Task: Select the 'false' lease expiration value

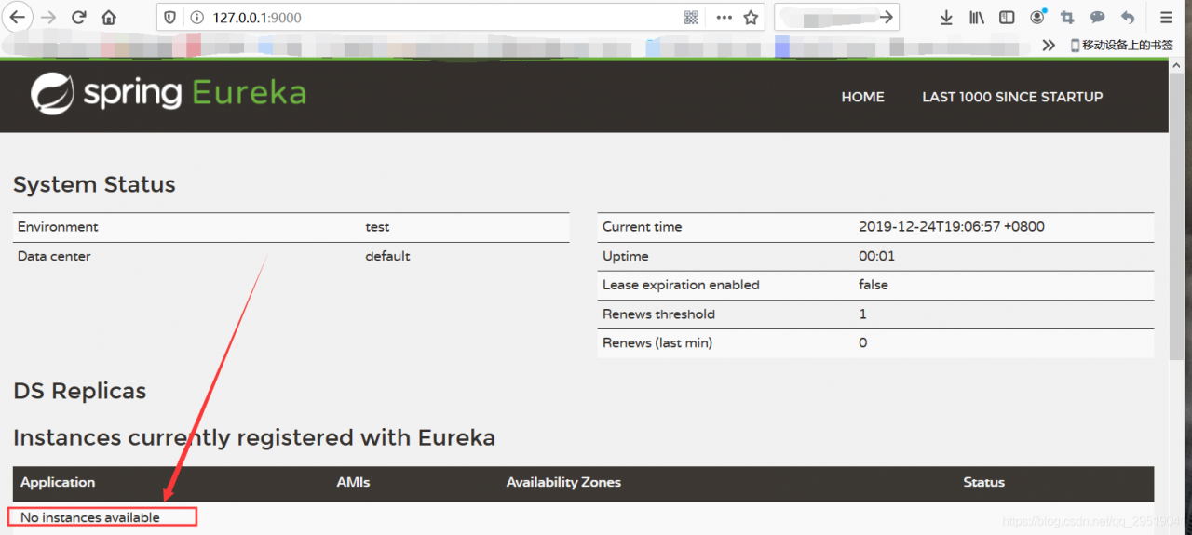Action: point(874,285)
